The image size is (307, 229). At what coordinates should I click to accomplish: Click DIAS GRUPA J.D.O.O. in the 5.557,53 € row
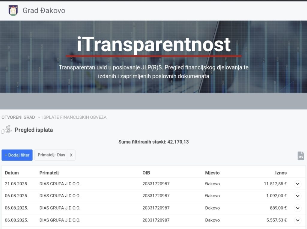click(60, 220)
